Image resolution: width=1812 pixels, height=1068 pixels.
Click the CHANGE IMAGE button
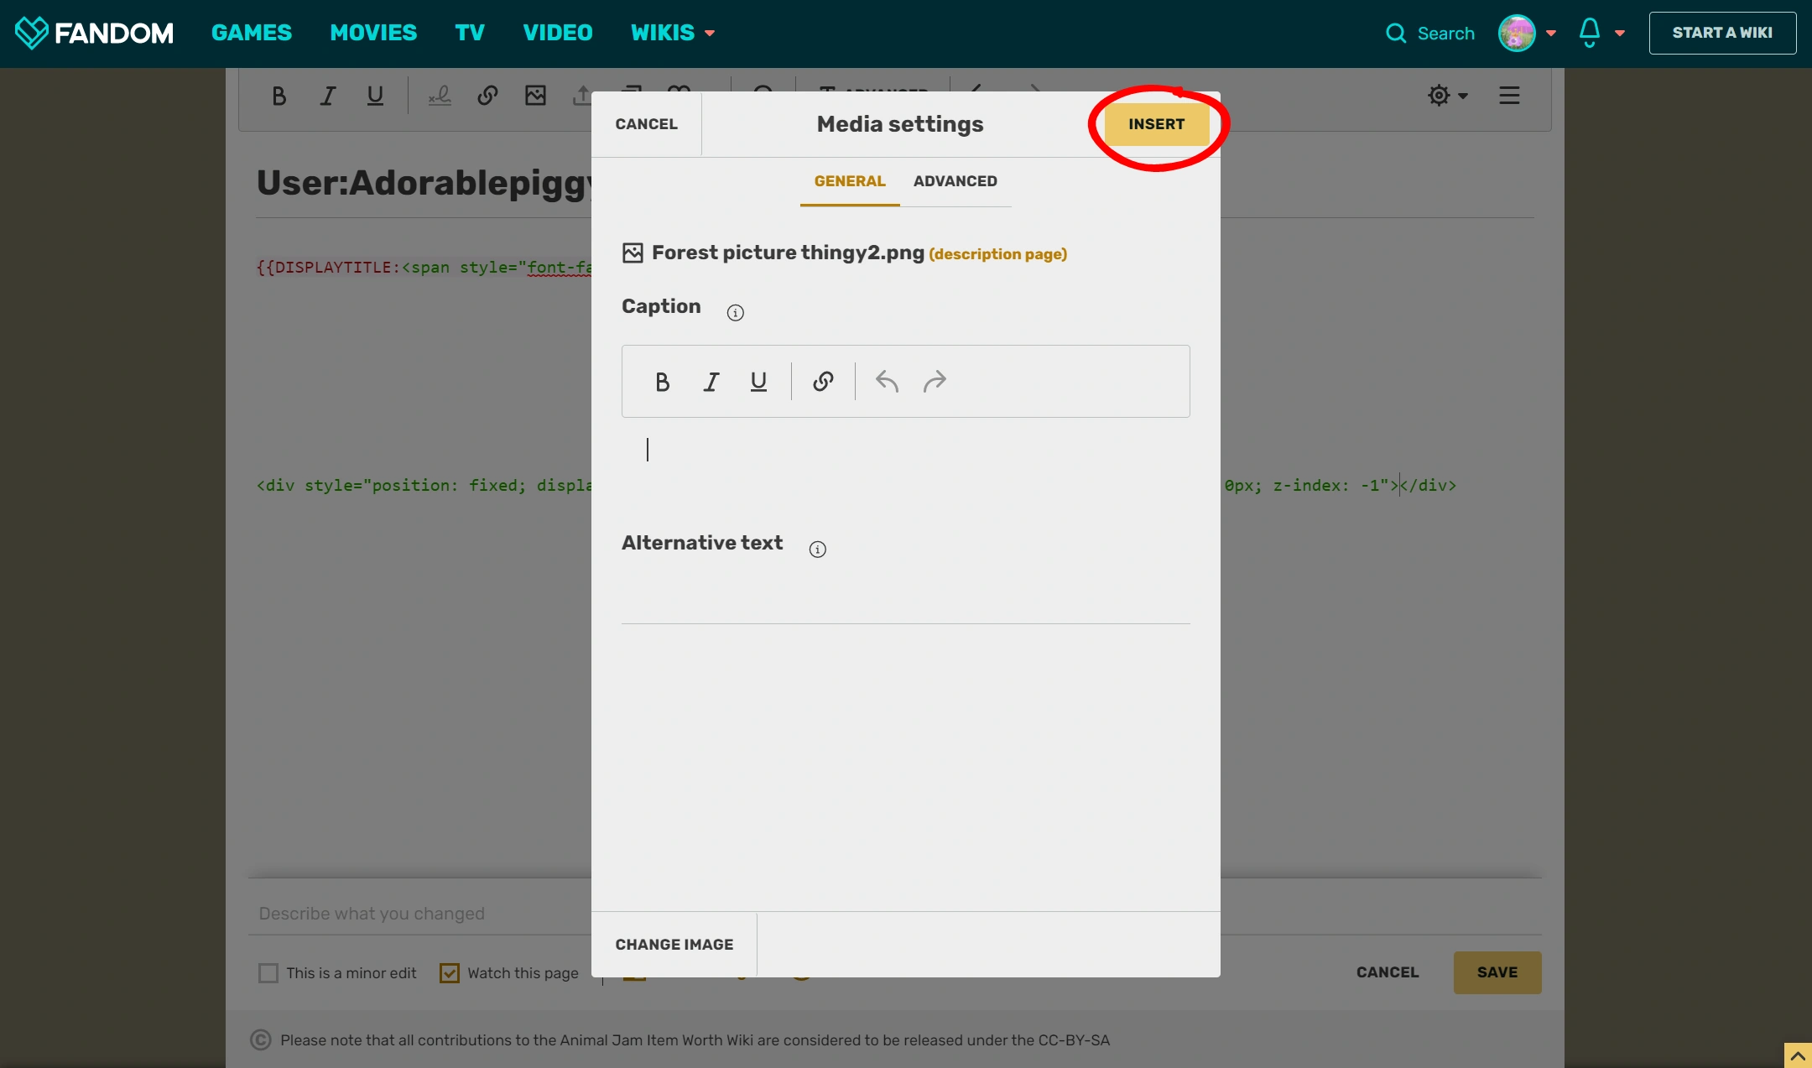674,945
